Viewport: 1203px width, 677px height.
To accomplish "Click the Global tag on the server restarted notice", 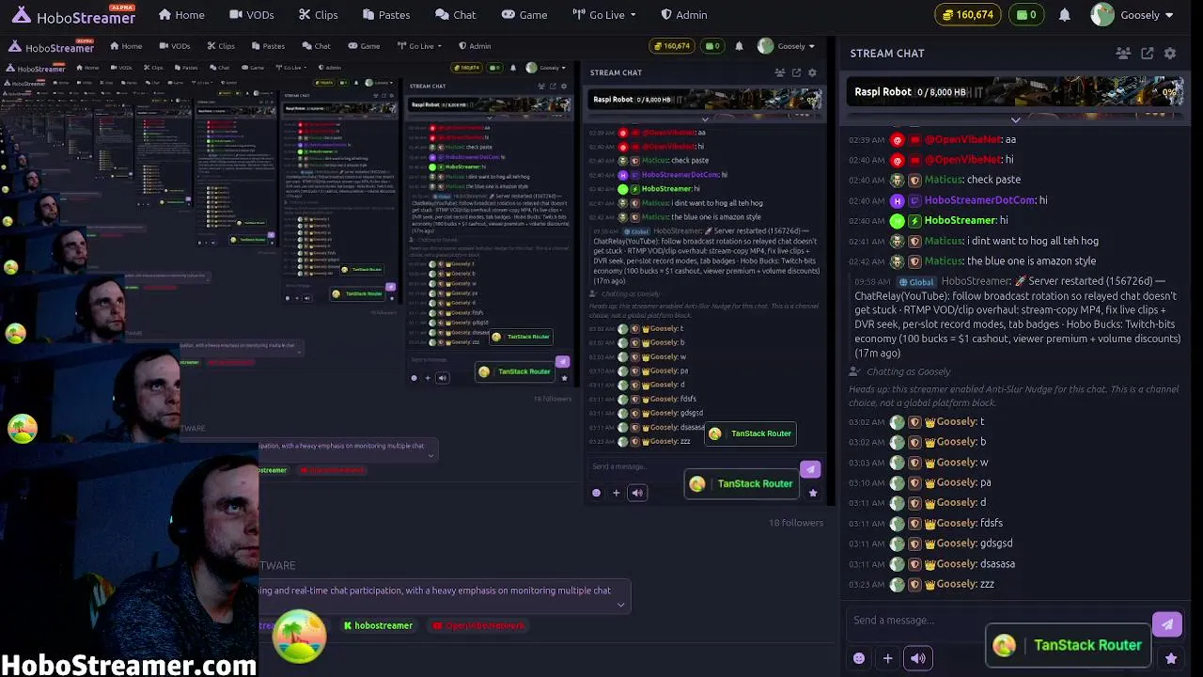I will (x=916, y=282).
